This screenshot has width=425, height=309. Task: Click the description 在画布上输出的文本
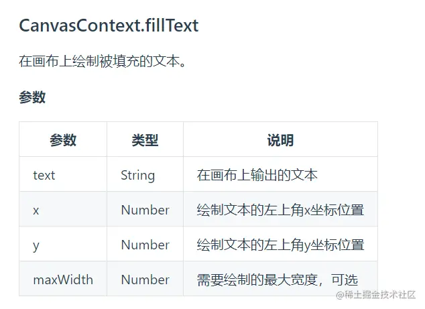pyautogui.click(x=257, y=175)
